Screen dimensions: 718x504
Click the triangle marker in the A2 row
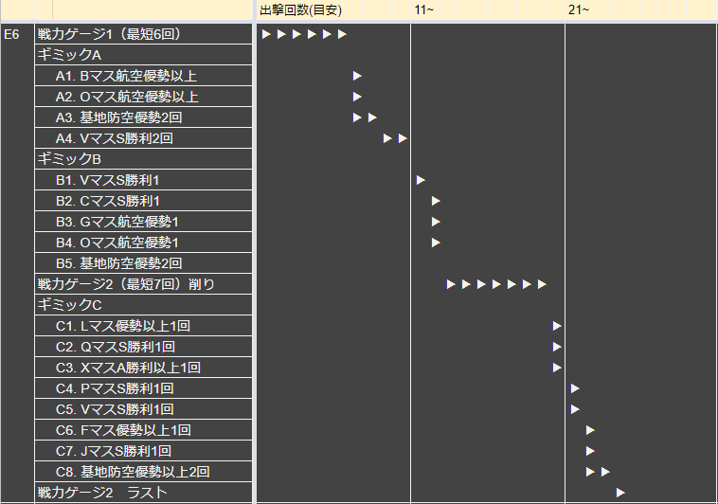[357, 97]
